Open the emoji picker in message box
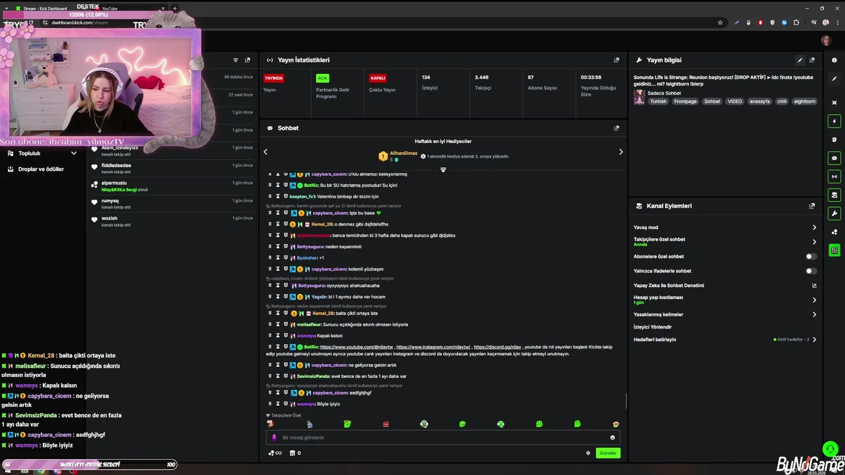Image resolution: width=845 pixels, height=475 pixels. (613, 437)
